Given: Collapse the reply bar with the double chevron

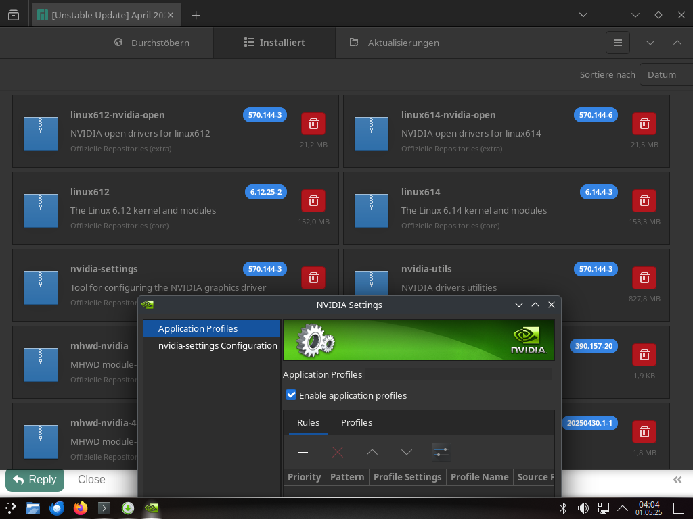Looking at the screenshot, I should tap(677, 480).
